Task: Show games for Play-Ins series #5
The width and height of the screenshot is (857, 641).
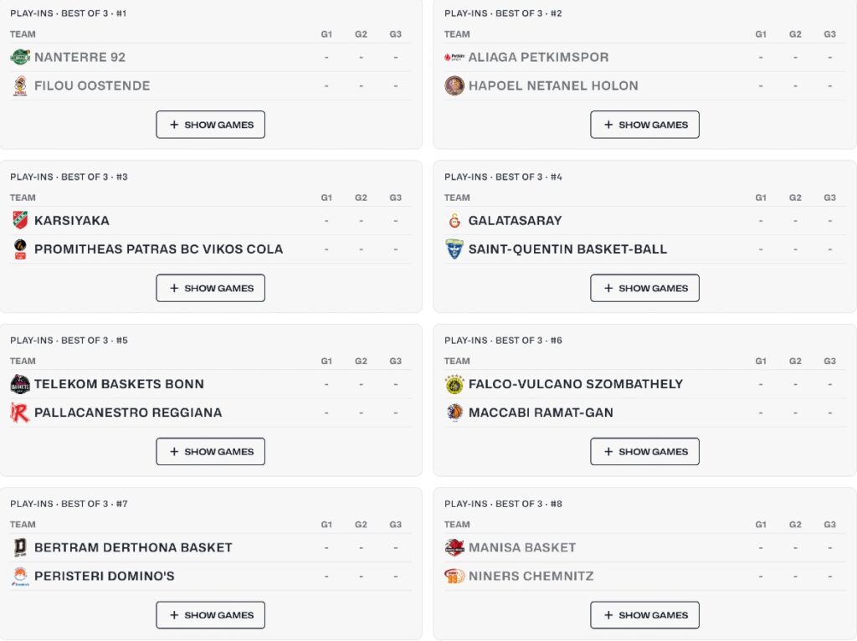Action: [210, 452]
